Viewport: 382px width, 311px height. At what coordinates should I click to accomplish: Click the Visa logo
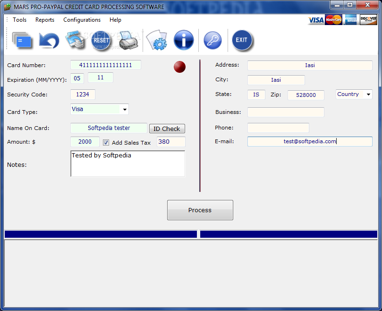click(x=316, y=20)
